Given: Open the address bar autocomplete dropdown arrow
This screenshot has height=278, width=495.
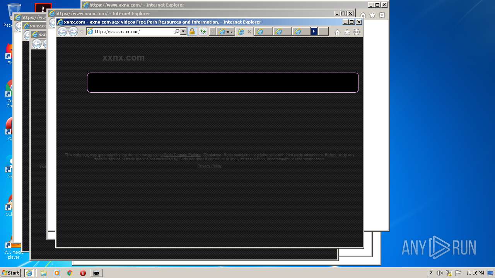Looking at the screenshot, I should (x=183, y=32).
